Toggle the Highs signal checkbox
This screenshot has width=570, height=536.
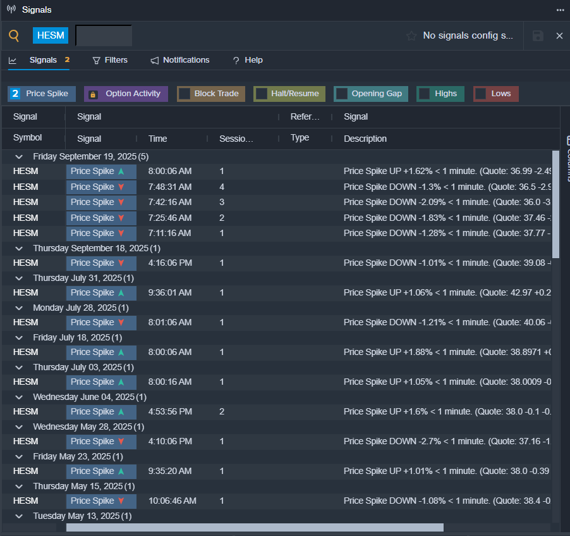[425, 94]
